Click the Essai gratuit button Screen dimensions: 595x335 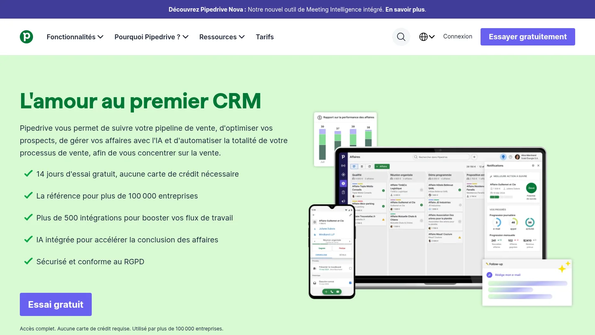click(x=56, y=304)
